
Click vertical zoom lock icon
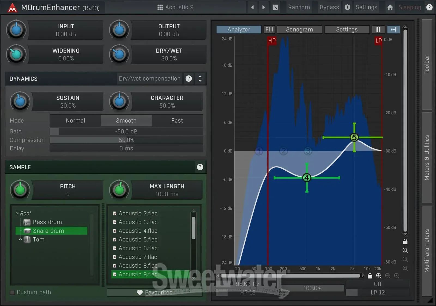pos(405,241)
